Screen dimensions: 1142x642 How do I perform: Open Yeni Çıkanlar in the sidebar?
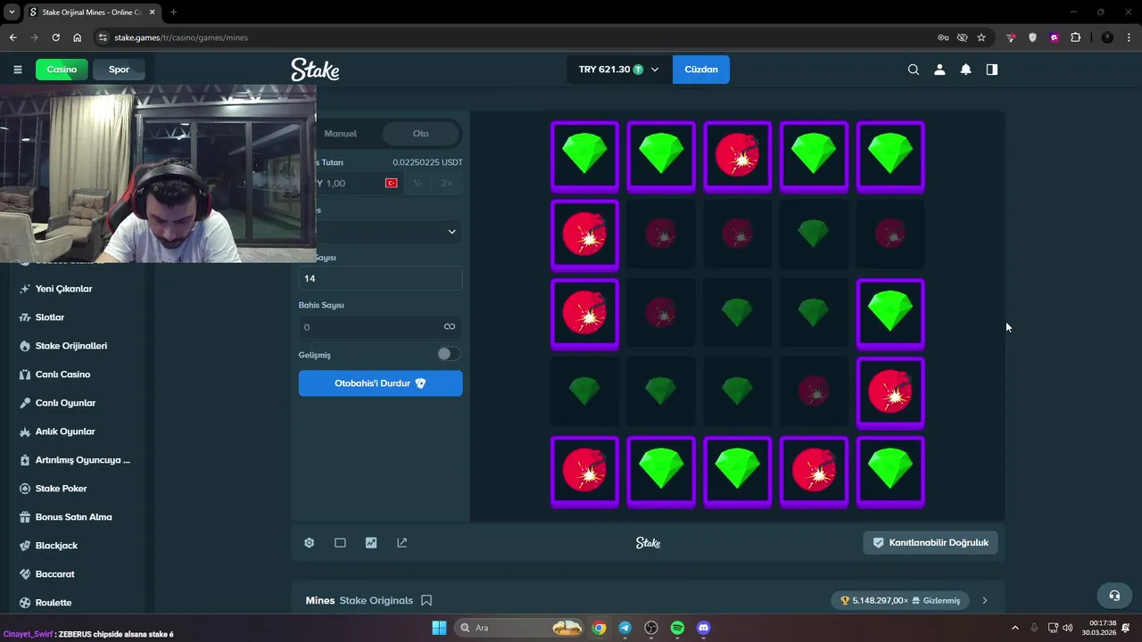tap(63, 289)
